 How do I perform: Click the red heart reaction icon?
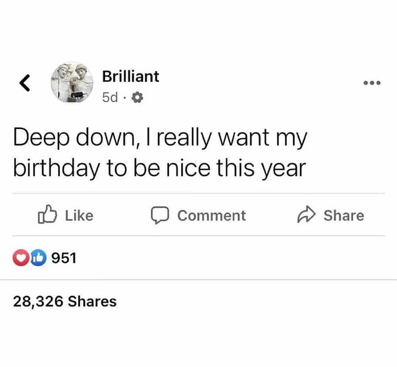point(20,258)
